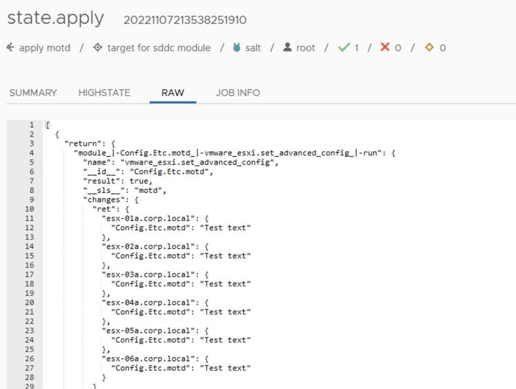The image size is (516, 389).
Task: Click the successful count 1
Action: coord(356,48)
